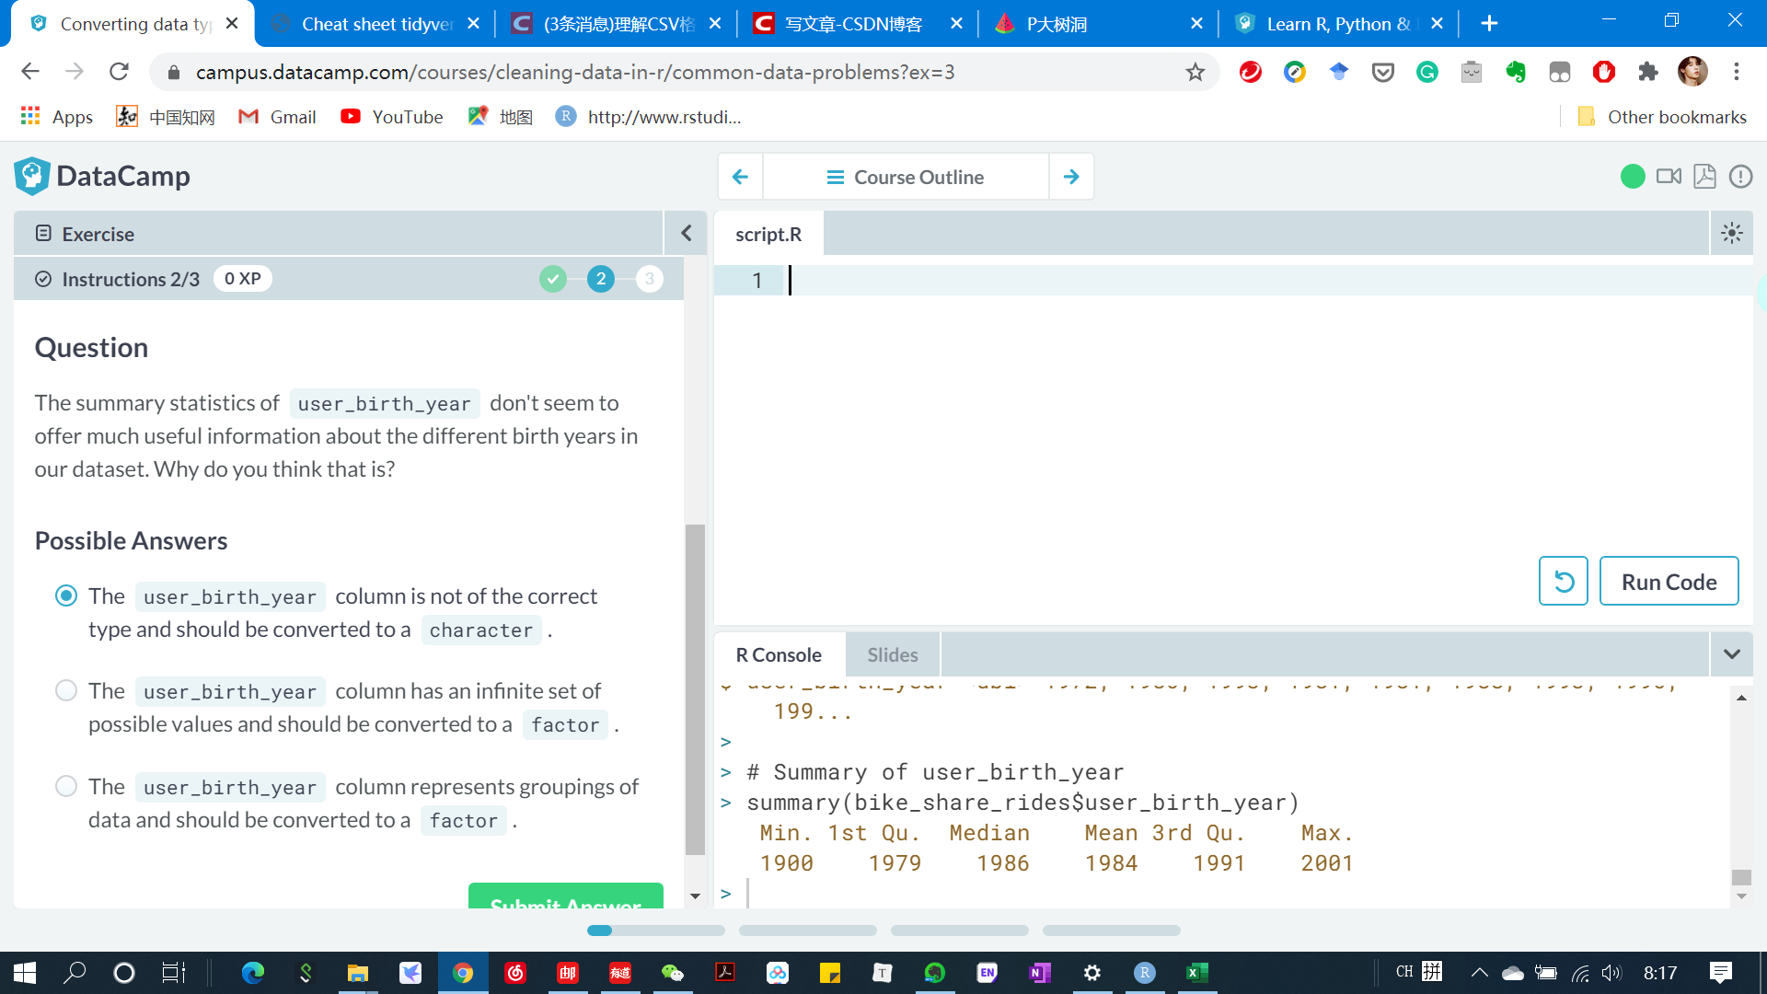This screenshot has height=994, width=1767.
Task: Toggle the editor light/dark mode icon
Action: pyautogui.click(x=1731, y=234)
